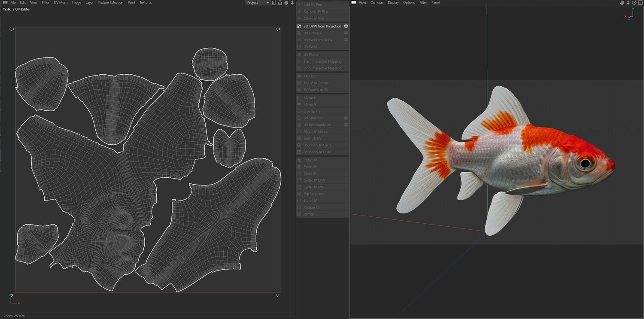The width and height of the screenshot is (644, 319).
Task: Open the Edit menu
Action: 23,3
